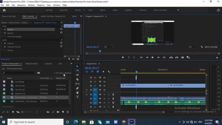Expand Motion effect properties
This screenshot has width=222, height=125.
click(2, 30)
